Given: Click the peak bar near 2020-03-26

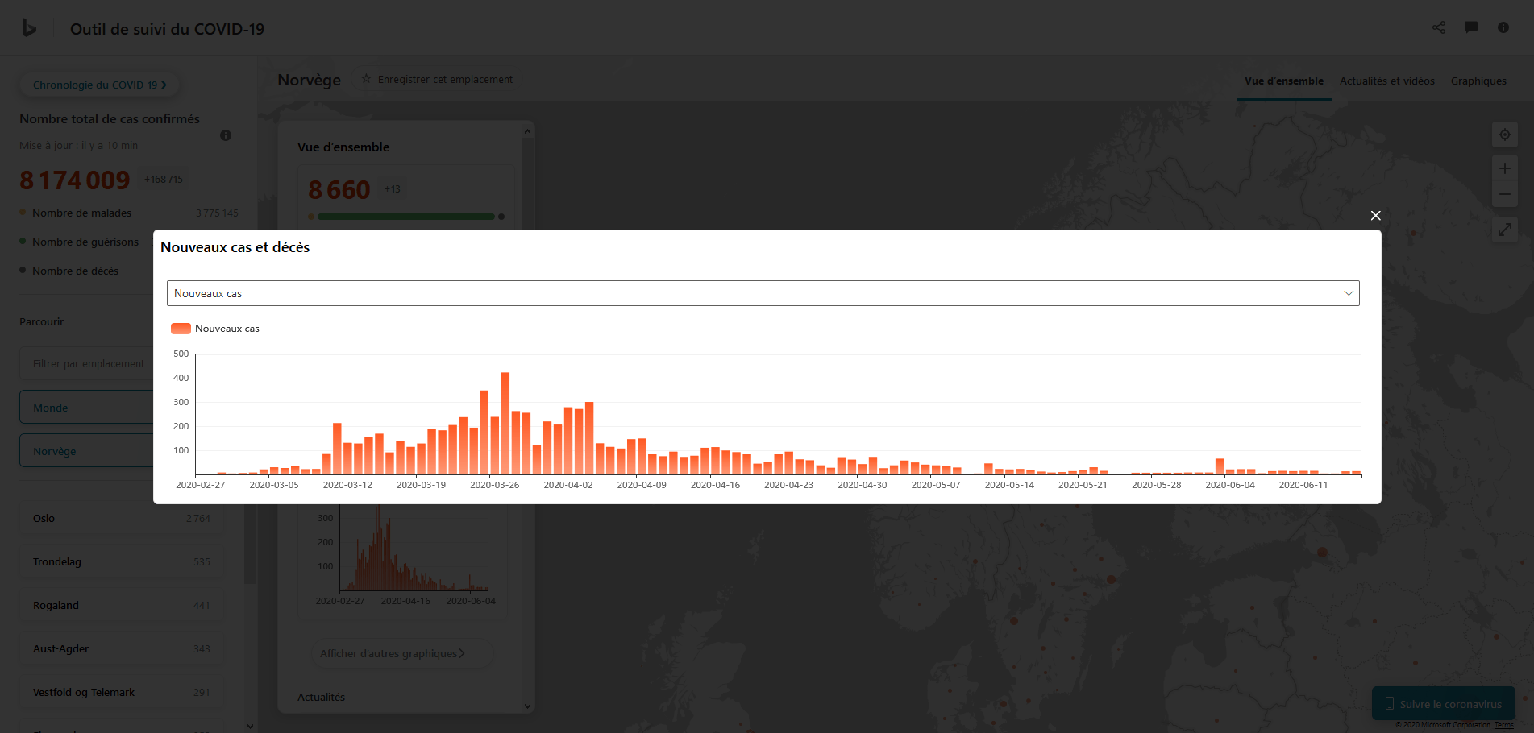Looking at the screenshot, I should [x=505, y=423].
